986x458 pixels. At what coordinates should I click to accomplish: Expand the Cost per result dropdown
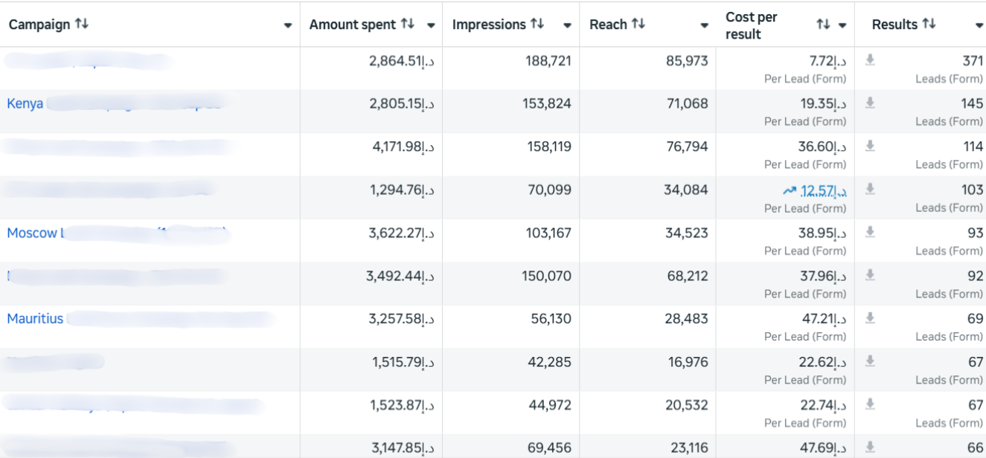[x=842, y=25]
